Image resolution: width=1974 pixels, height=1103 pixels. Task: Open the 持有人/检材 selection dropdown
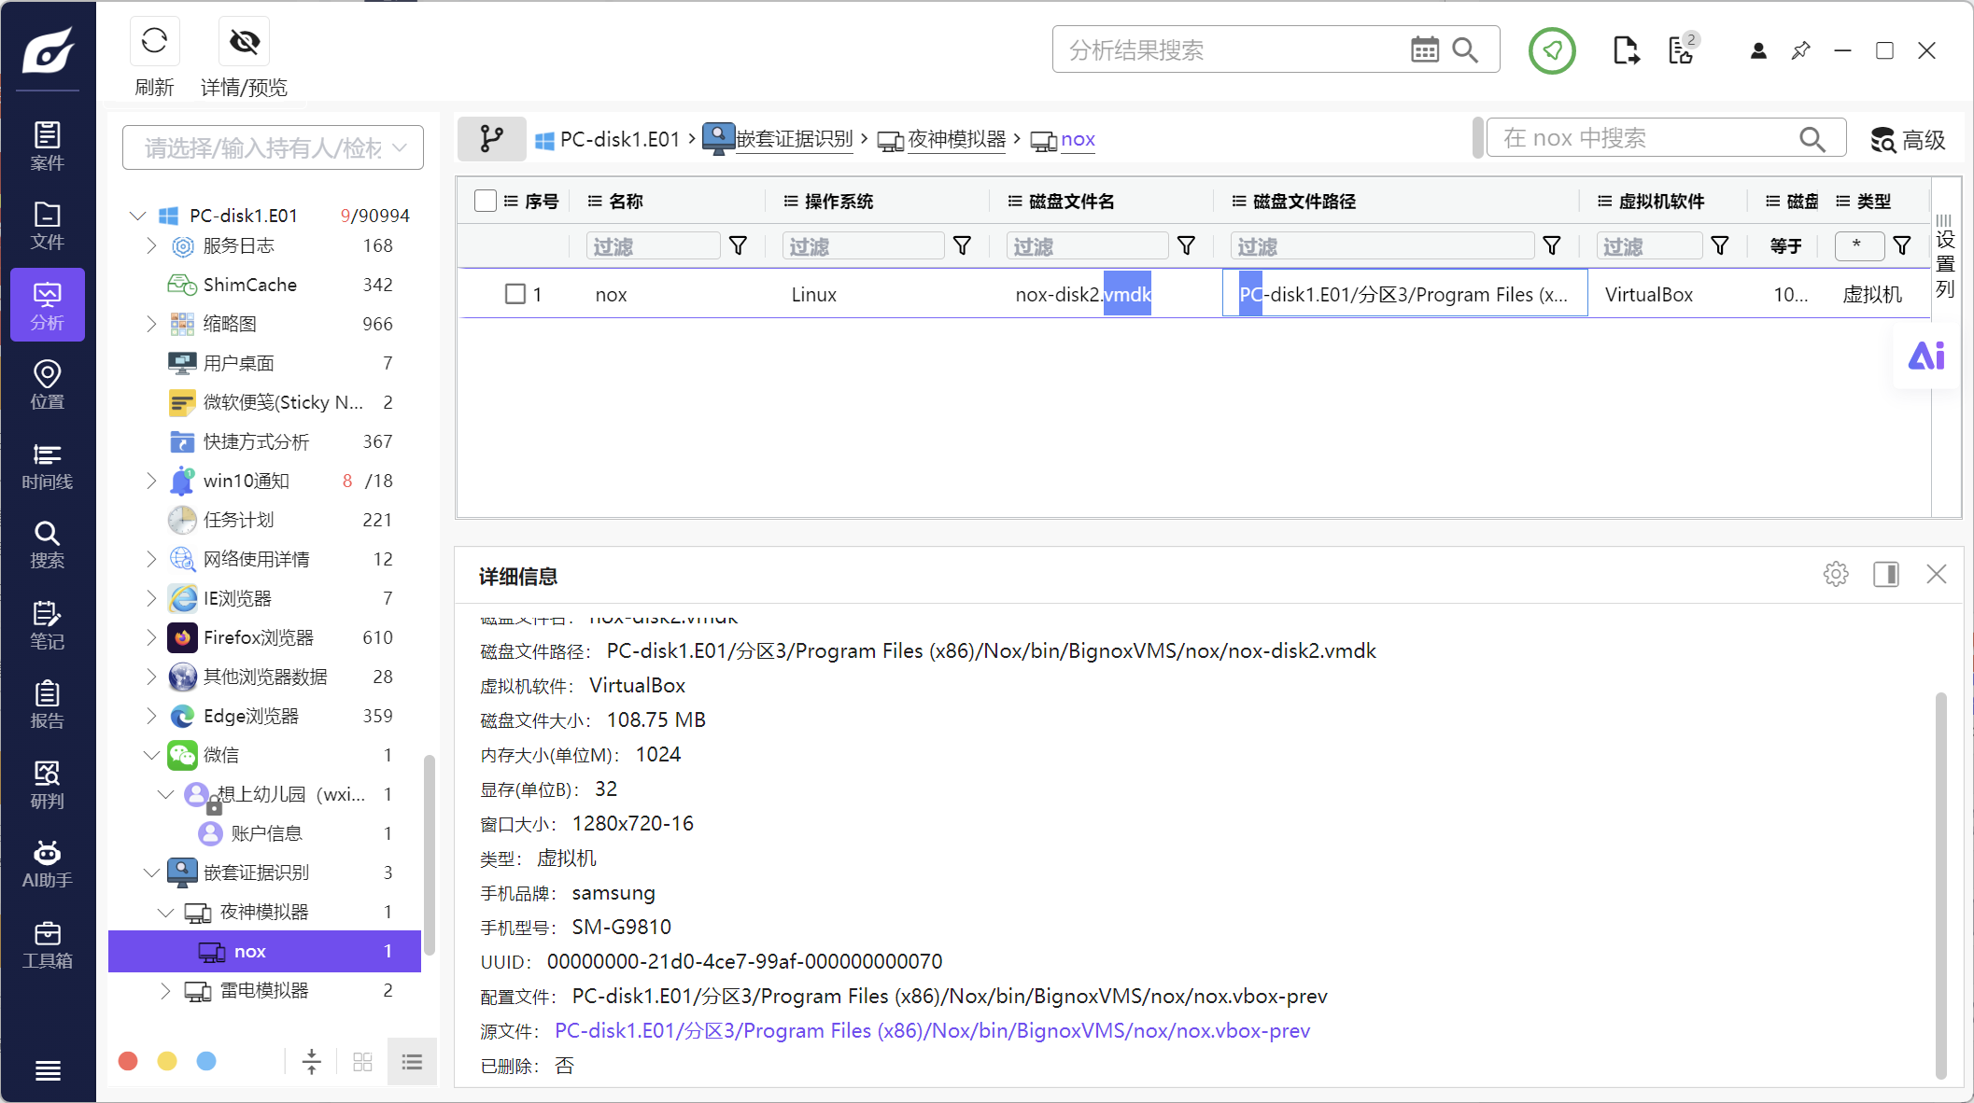click(x=273, y=147)
